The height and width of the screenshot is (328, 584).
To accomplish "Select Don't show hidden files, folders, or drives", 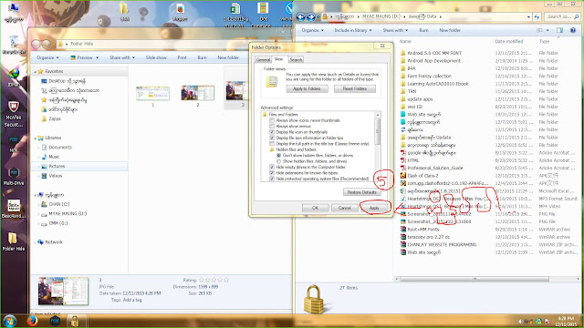I will 278,156.
